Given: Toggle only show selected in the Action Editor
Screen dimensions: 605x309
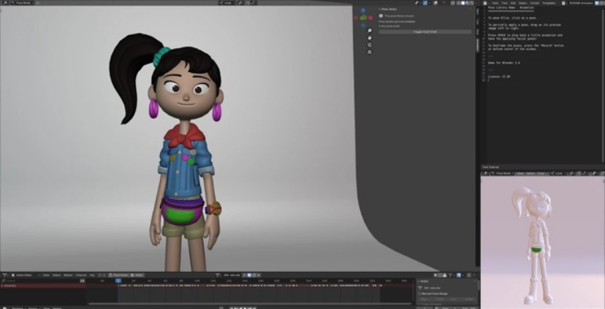Looking at the screenshot, I should click(435, 275).
